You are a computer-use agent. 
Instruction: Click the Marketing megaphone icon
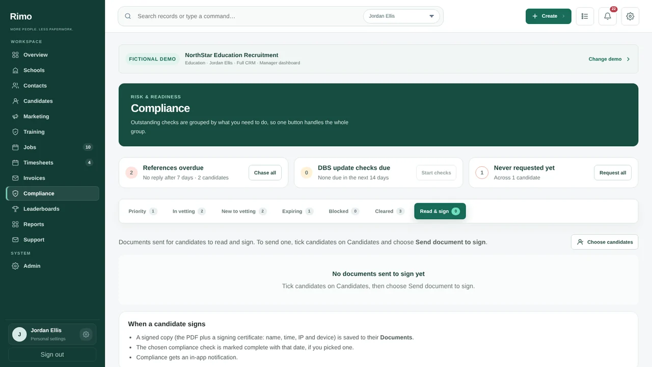(x=15, y=116)
